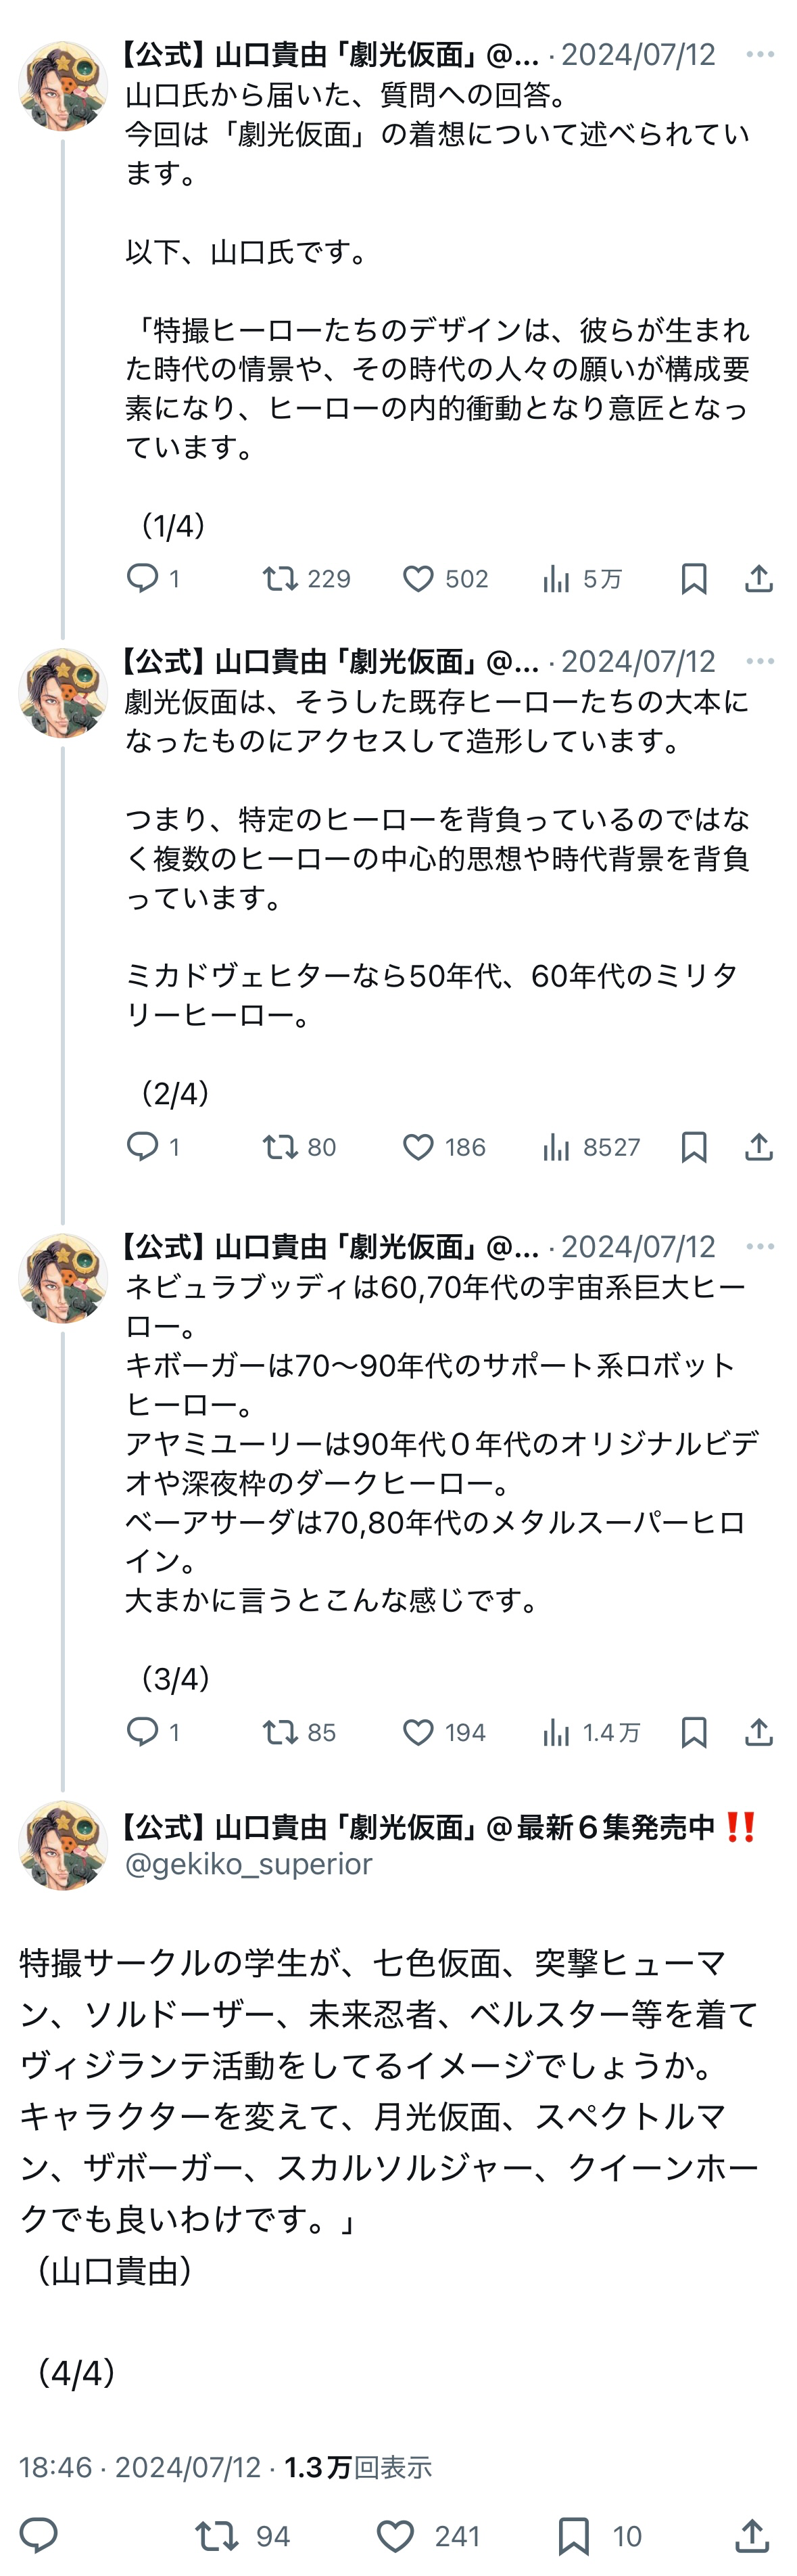Like the (1/4) post with 502 likes

pyautogui.click(x=418, y=578)
